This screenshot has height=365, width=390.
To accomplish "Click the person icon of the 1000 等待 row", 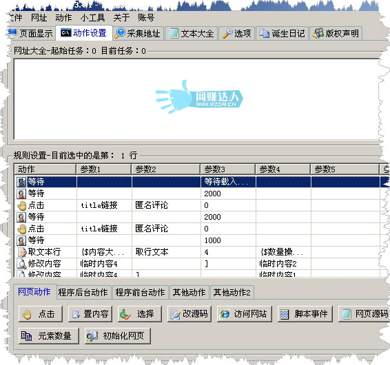I will tap(21, 240).
